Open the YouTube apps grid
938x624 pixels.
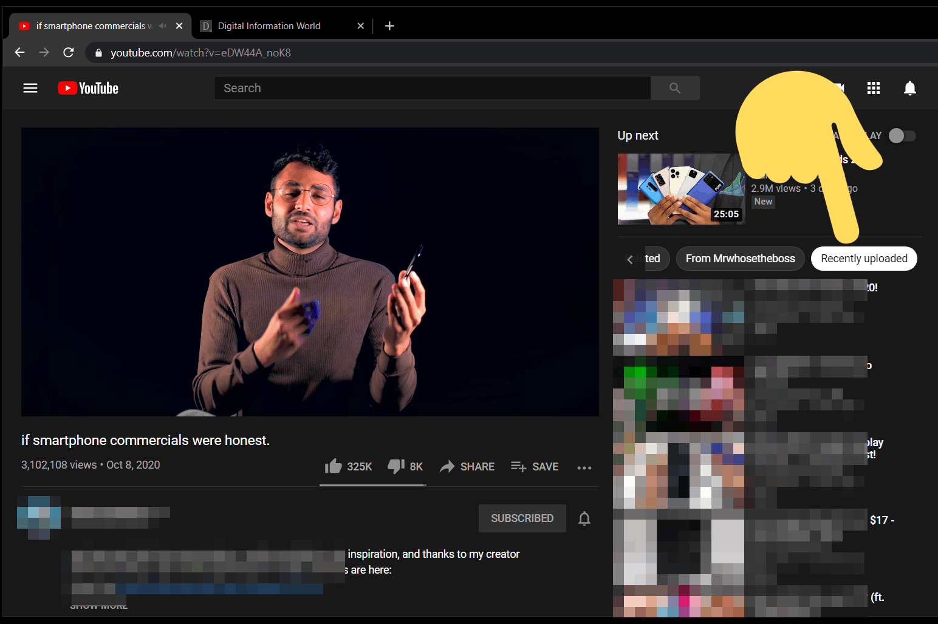point(874,88)
